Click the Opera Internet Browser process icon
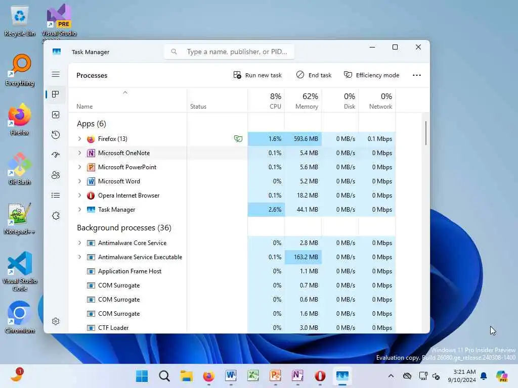518x388 pixels. pyautogui.click(x=91, y=196)
